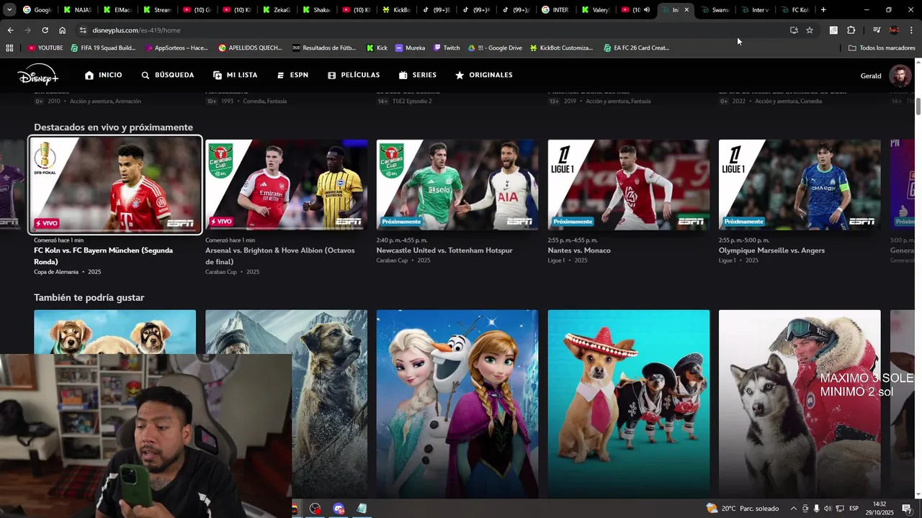Open the apps grid in bookmarks bar
The height and width of the screenshot is (518, 922).
(x=9, y=48)
